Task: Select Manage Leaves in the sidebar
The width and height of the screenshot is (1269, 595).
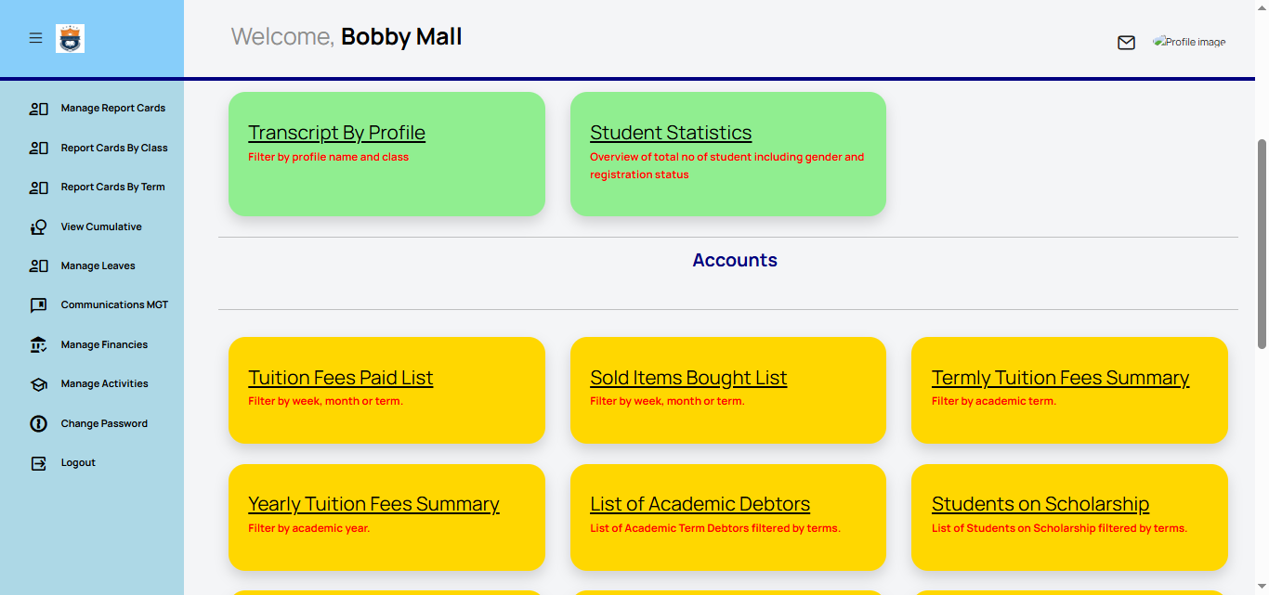Action: [x=98, y=266]
